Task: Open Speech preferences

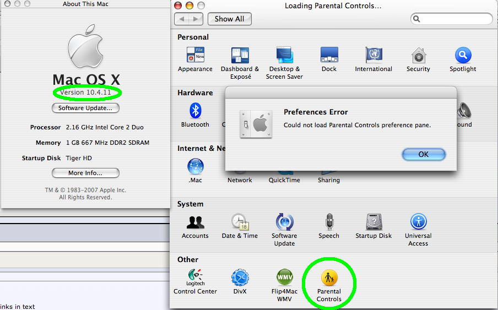Action: 329,226
